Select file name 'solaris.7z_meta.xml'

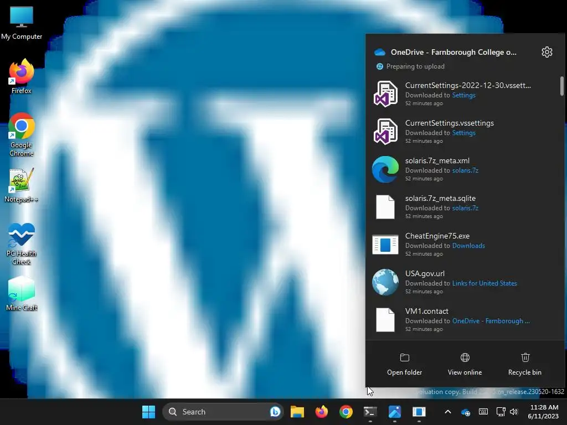tap(437, 161)
